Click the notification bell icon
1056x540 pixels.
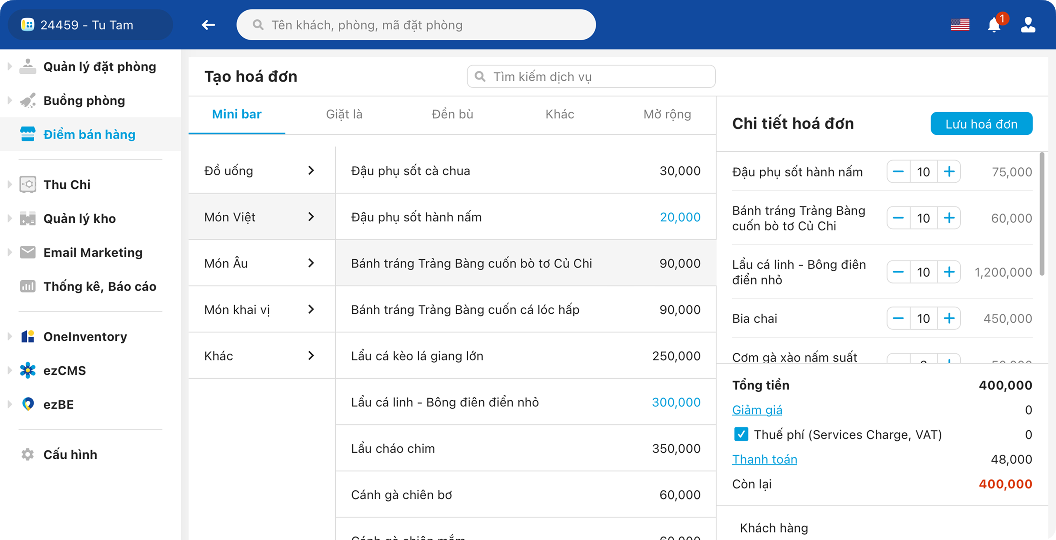pyautogui.click(x=994, y=26)
